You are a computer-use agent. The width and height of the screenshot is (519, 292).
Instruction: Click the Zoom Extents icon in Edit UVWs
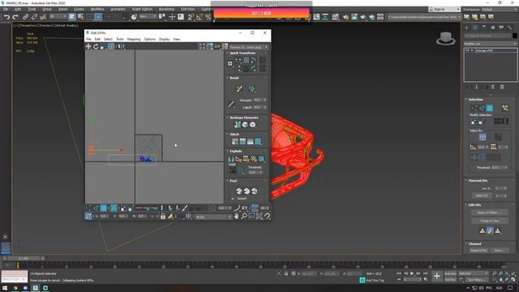point(259,217)
